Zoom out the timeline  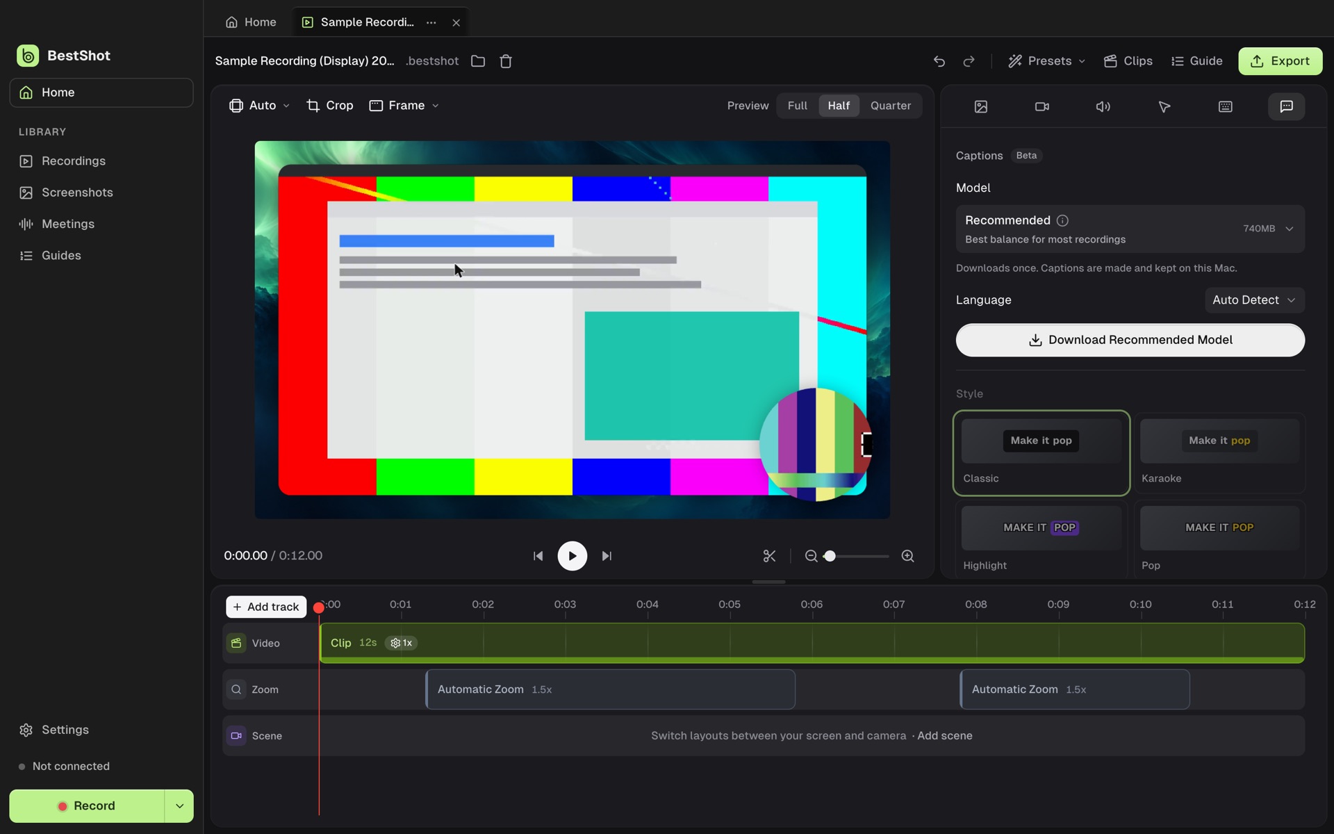point(811,556)
